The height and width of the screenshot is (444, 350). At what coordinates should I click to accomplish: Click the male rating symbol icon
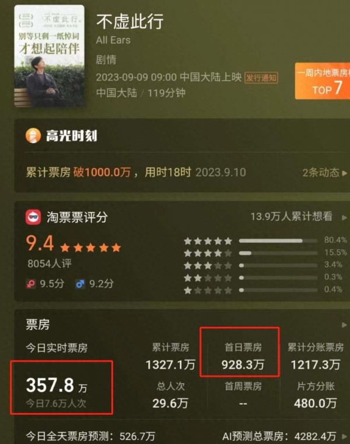pyautogui.click(x=80, y=284)
